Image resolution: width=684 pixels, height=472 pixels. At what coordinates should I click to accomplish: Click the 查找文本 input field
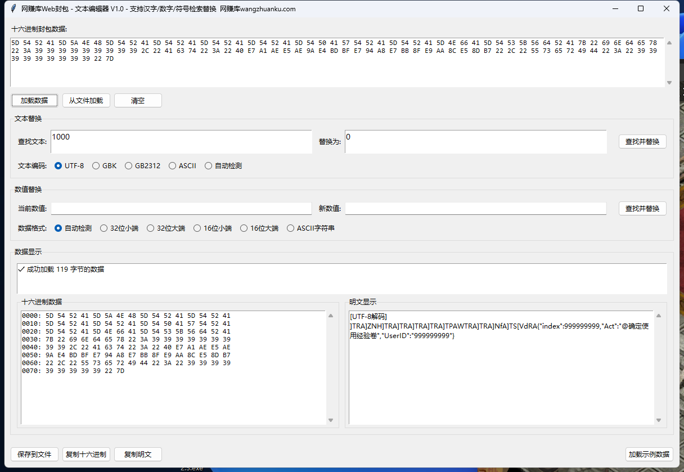[x=181, y=142]
